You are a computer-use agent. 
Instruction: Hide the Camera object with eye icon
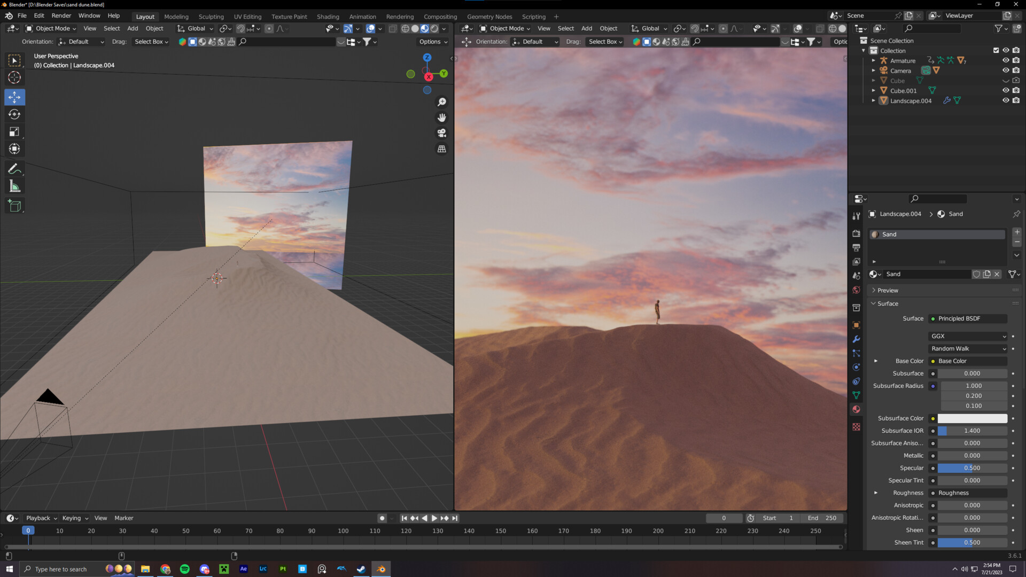point(1005,71)
